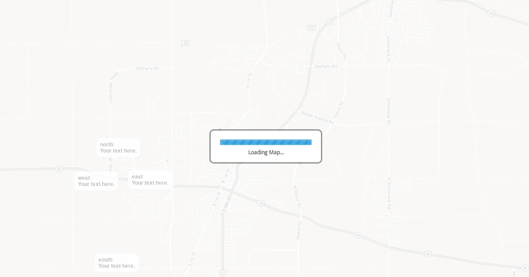This screenshot has width=529, height=277.
Task: Click the route 38 shield beside S 4th St
Action: coord(261,203)
